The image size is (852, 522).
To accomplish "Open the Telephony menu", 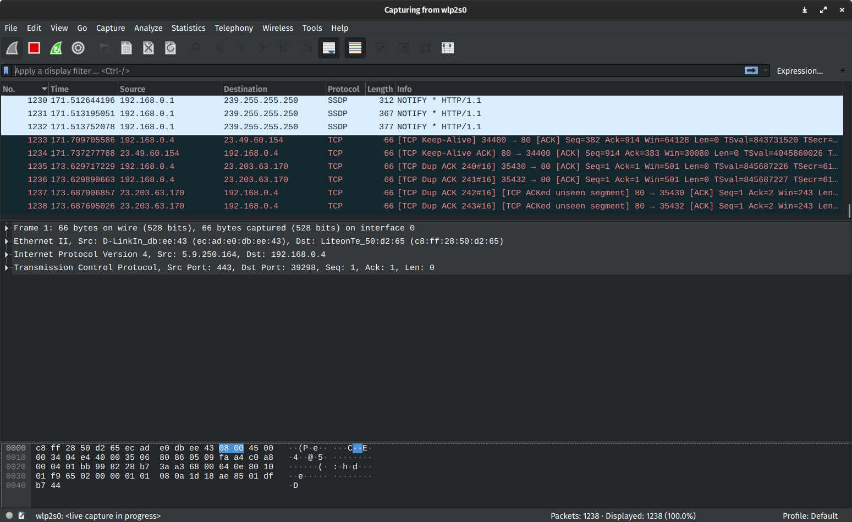I will [x=234, y=28].
